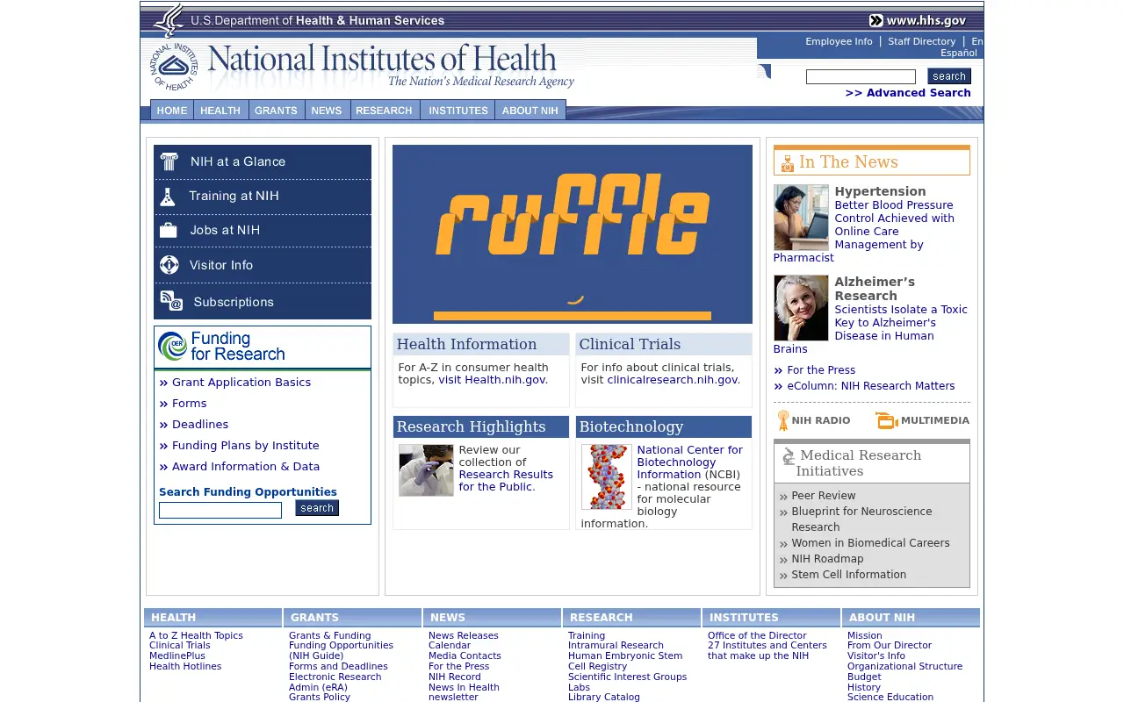The width and height of the screenshot is (1124, 702).
Task: Visit the Health.nih.gov link
Action: (x=492, y=380)
